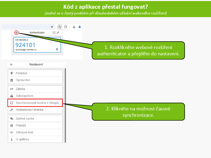Open Záloha settings entry
This screenshot has width=211, height=158.
(x=35, y=89)
